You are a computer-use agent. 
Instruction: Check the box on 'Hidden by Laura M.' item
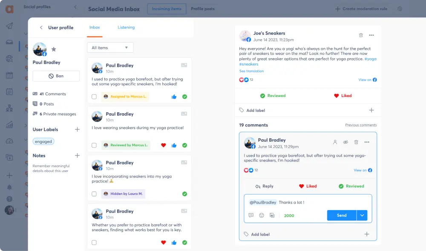(94, 194)
